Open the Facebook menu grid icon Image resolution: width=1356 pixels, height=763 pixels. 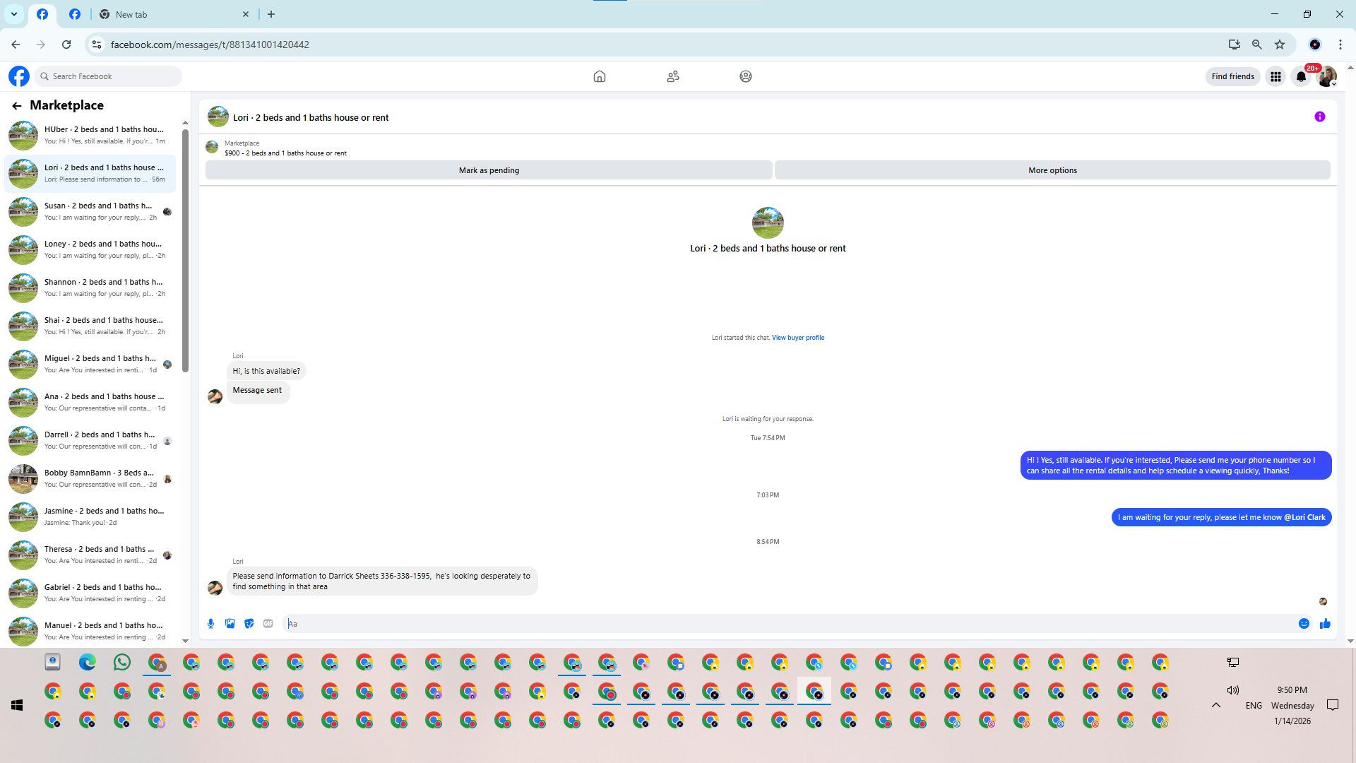click(x=1275, y=76)
